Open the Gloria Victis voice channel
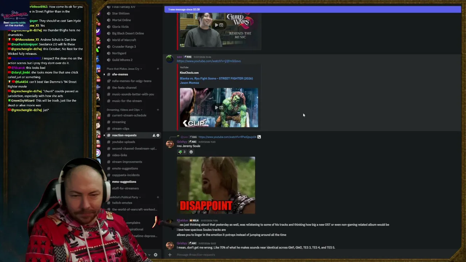 [120, 27]
